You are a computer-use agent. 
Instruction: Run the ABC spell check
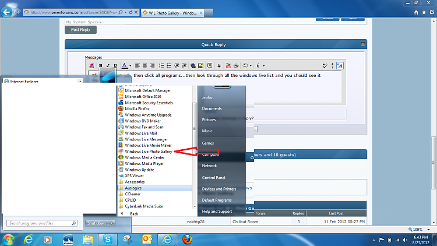click(325, 65)
